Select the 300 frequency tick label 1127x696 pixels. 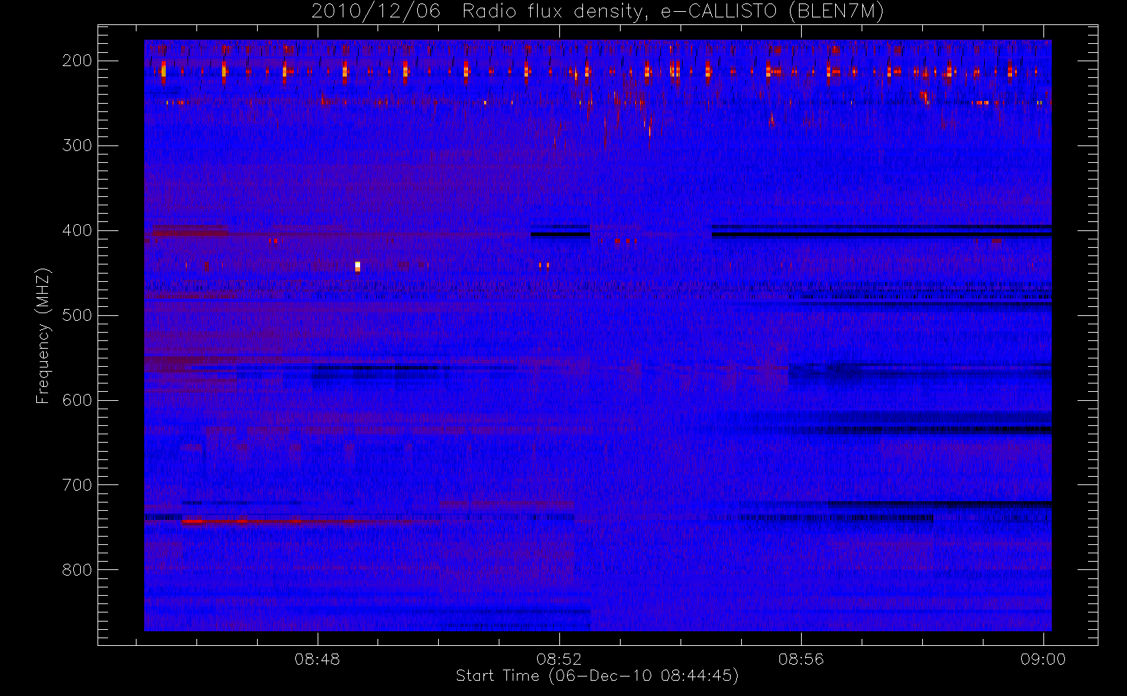77,145
